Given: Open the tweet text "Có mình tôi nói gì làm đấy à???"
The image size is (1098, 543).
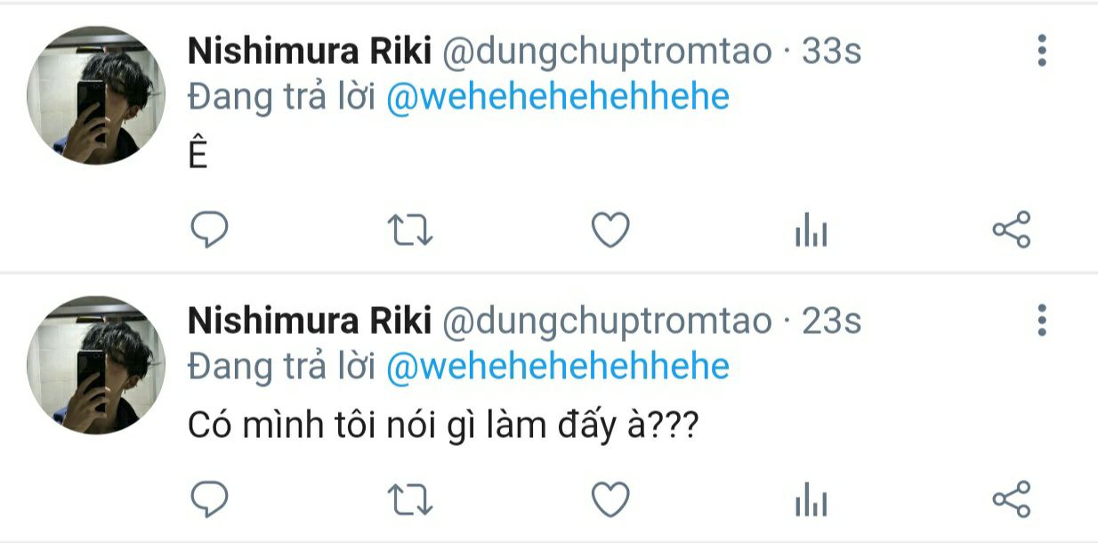Looking at the screenshot, I should point(442,426).
